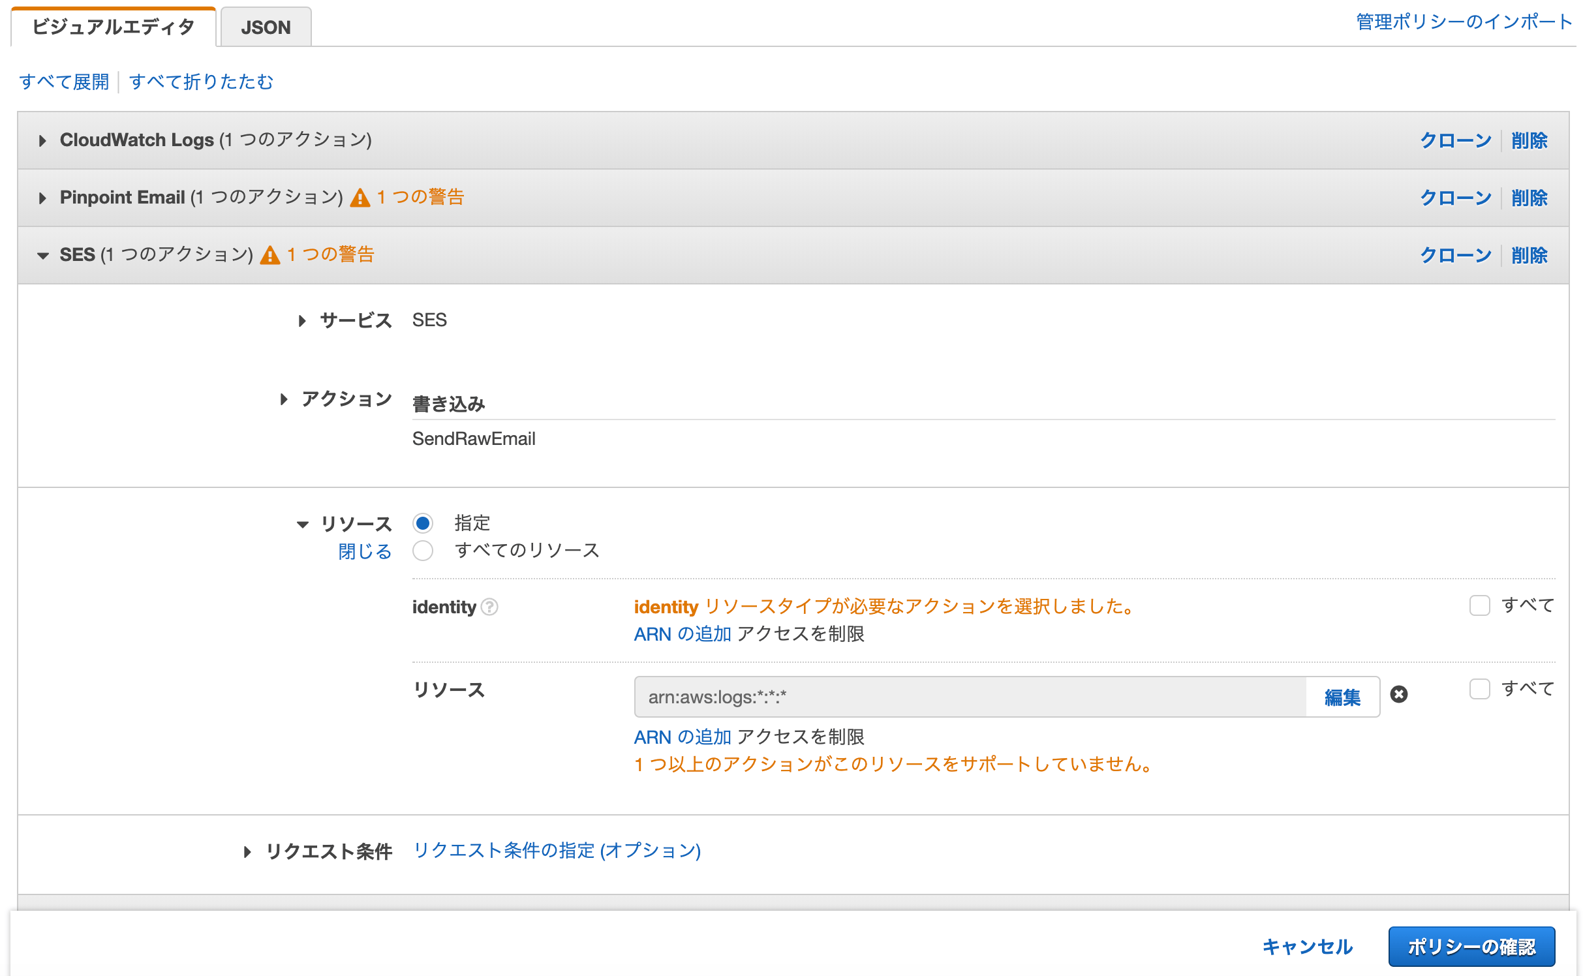Screen dimensions: 1583x976
Task: Expand the アクション row
Action: 283,399
